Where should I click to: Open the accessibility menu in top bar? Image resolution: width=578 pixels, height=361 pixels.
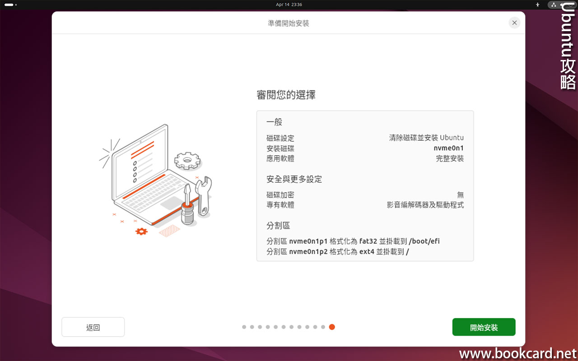[x=537, y=5]
